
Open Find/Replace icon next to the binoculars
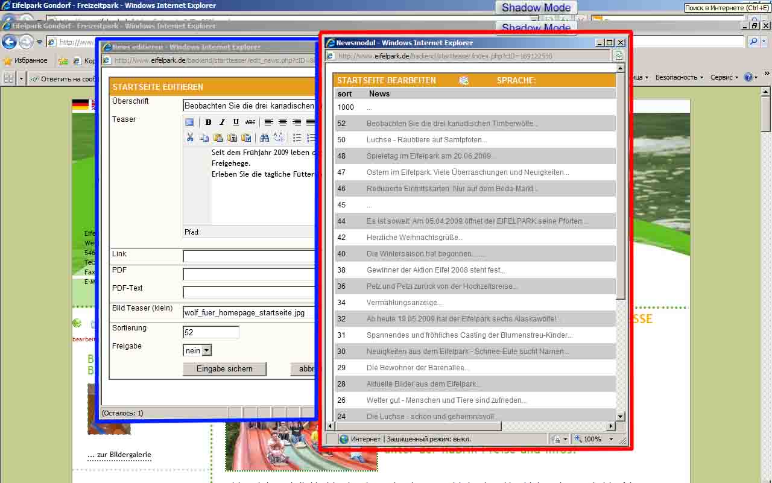[x=278, y=137]
